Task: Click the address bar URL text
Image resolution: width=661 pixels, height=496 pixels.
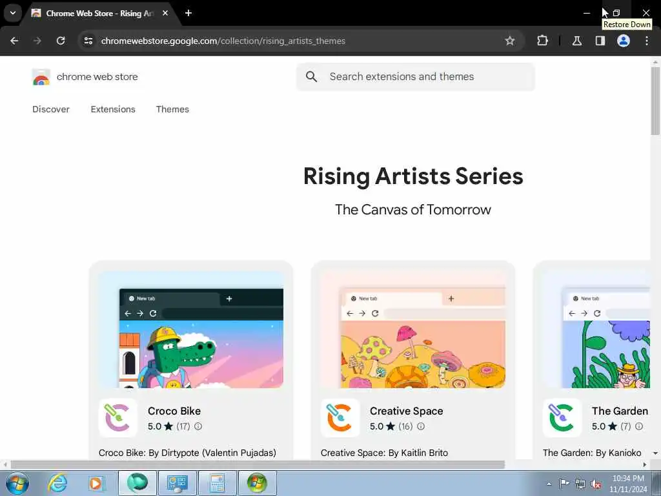Action: [223, 41]
